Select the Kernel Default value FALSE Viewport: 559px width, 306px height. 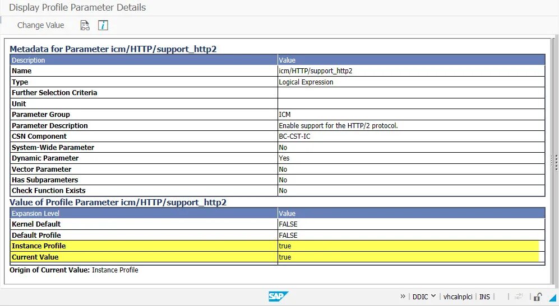coord(288,224)
